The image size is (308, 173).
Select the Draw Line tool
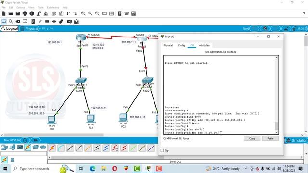pyautogui.click(x=40, y=21)
